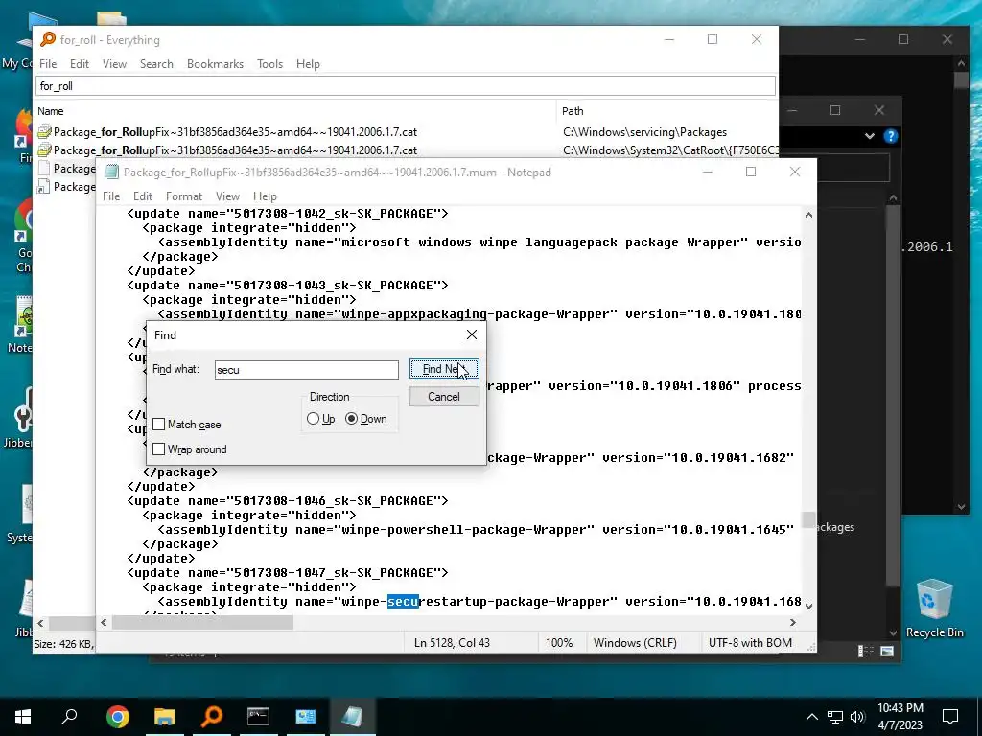Viewport: 982px width, 736px height.
Task: Open File Explorer from the taskbar
Action: coord(165,717)
